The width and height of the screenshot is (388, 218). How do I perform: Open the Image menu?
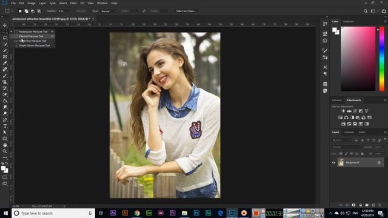point(32,3)
